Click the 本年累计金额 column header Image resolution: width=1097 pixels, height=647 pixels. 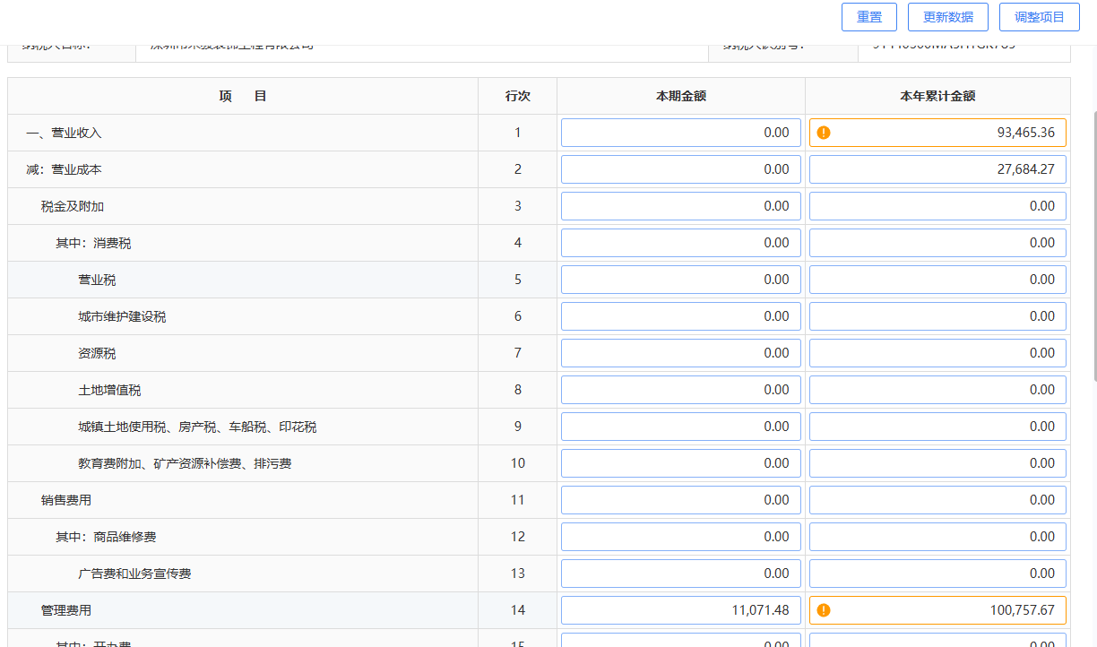[x=937, y=96]
